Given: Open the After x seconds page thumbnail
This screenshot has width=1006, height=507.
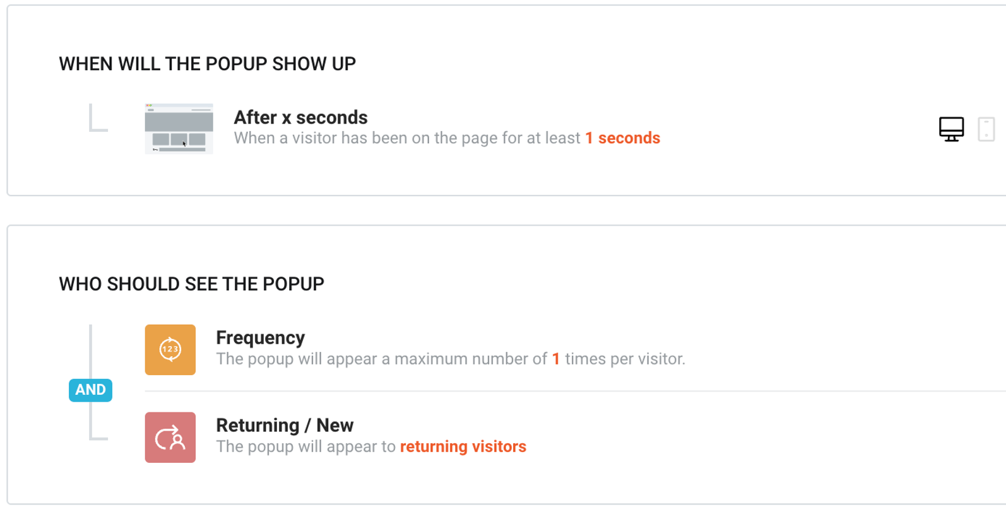Looking at the screenshot, I should [x=179, y=129].
